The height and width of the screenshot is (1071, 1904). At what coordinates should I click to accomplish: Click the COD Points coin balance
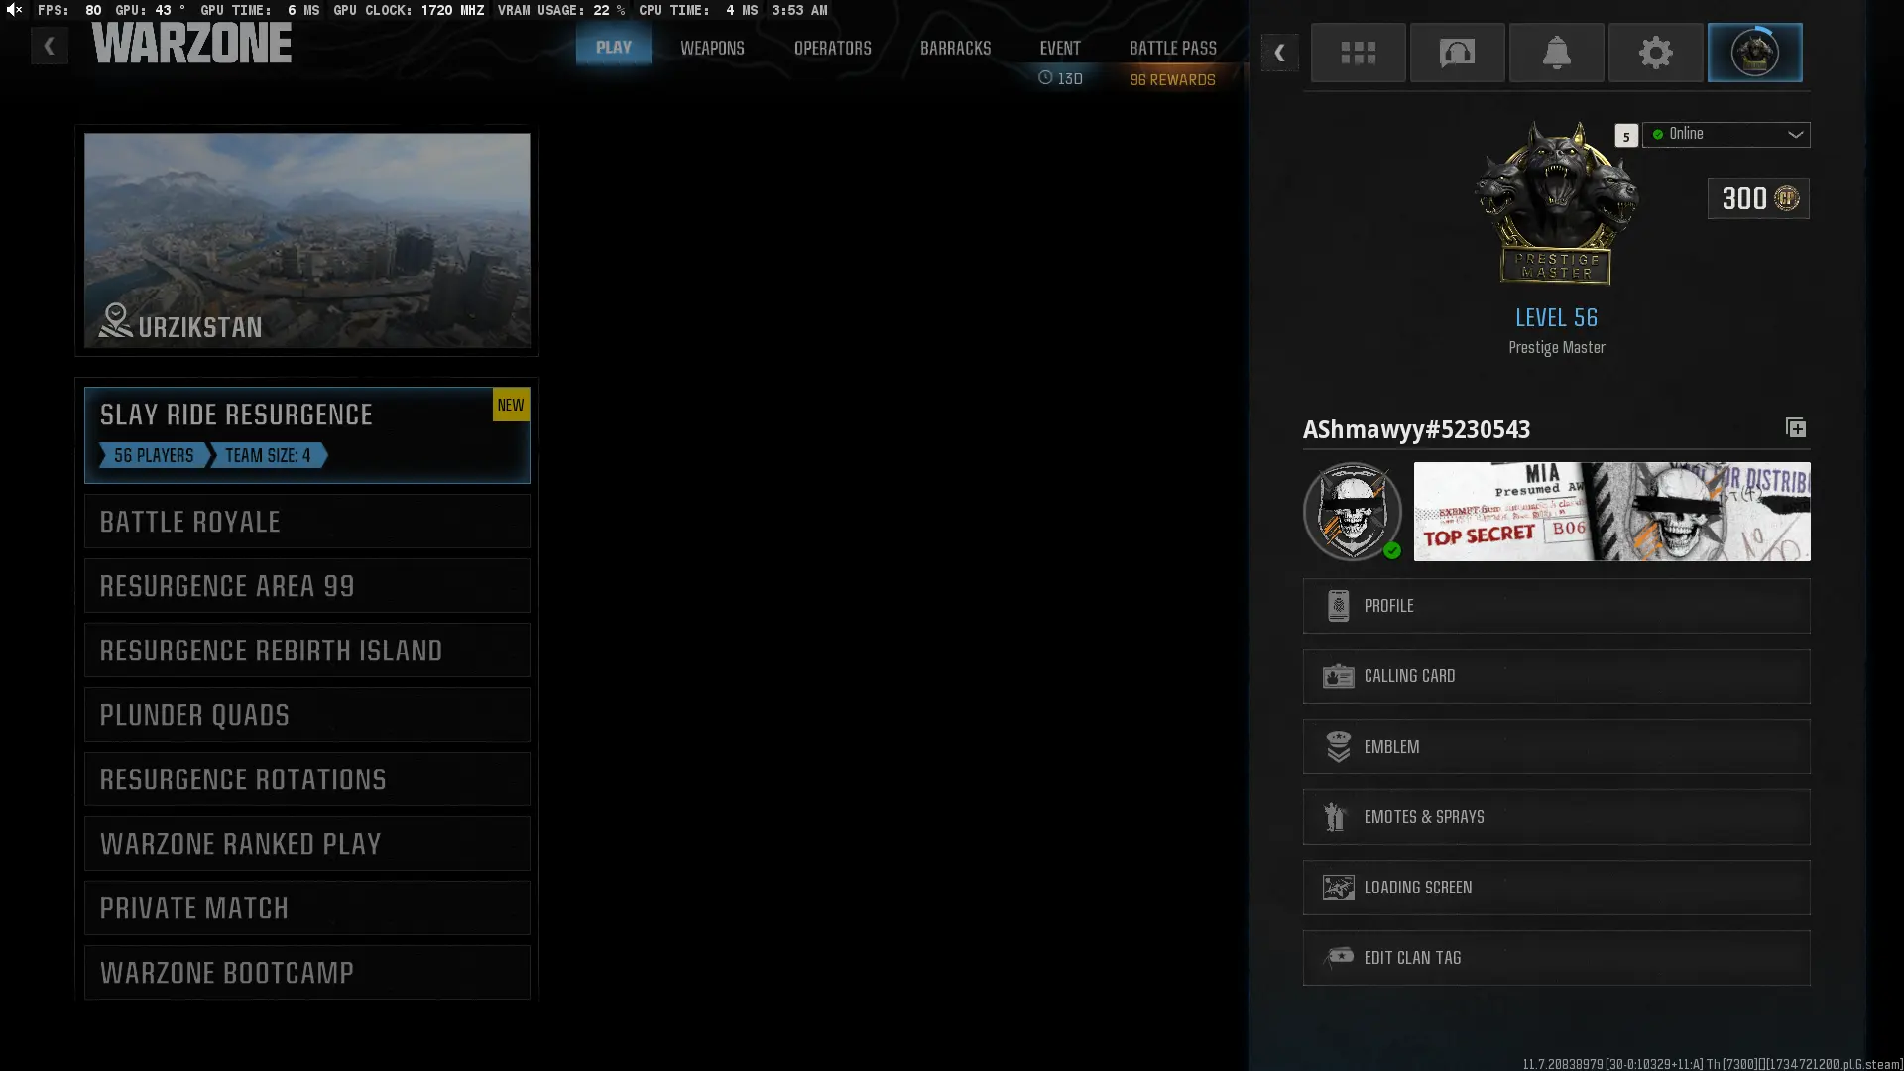(1758, 199)
